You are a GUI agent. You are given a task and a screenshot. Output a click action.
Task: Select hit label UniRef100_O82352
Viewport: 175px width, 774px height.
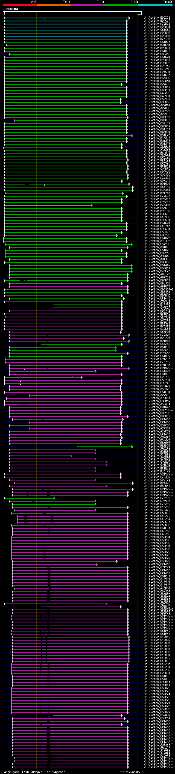(157, 54)
